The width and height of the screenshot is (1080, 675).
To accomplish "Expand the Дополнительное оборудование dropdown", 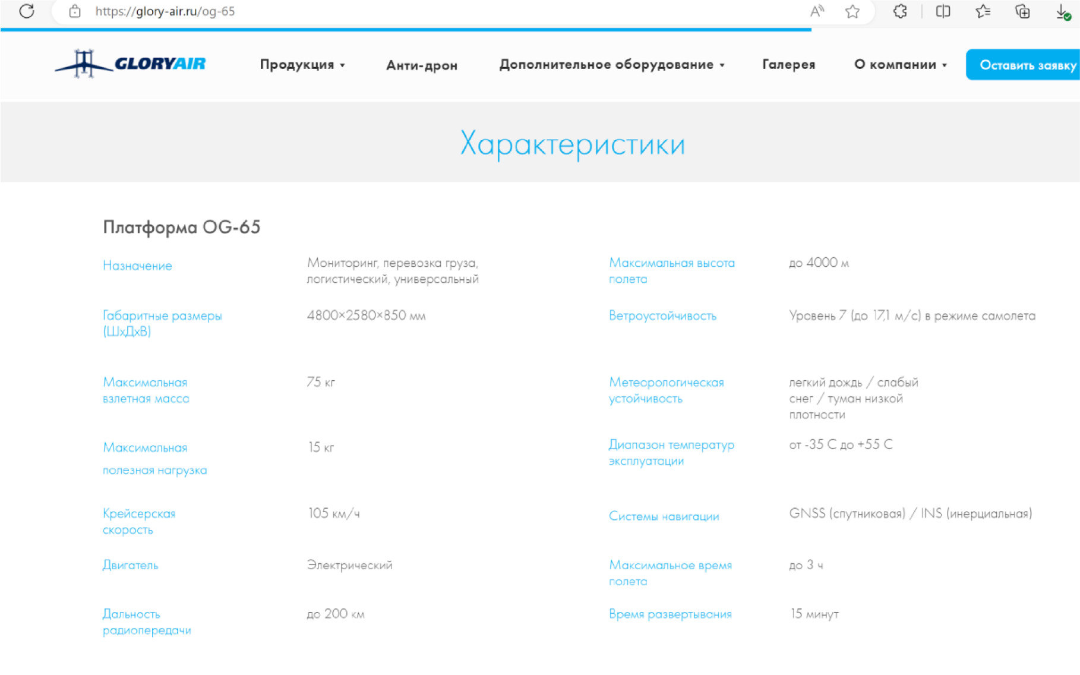I will [611, 65].
